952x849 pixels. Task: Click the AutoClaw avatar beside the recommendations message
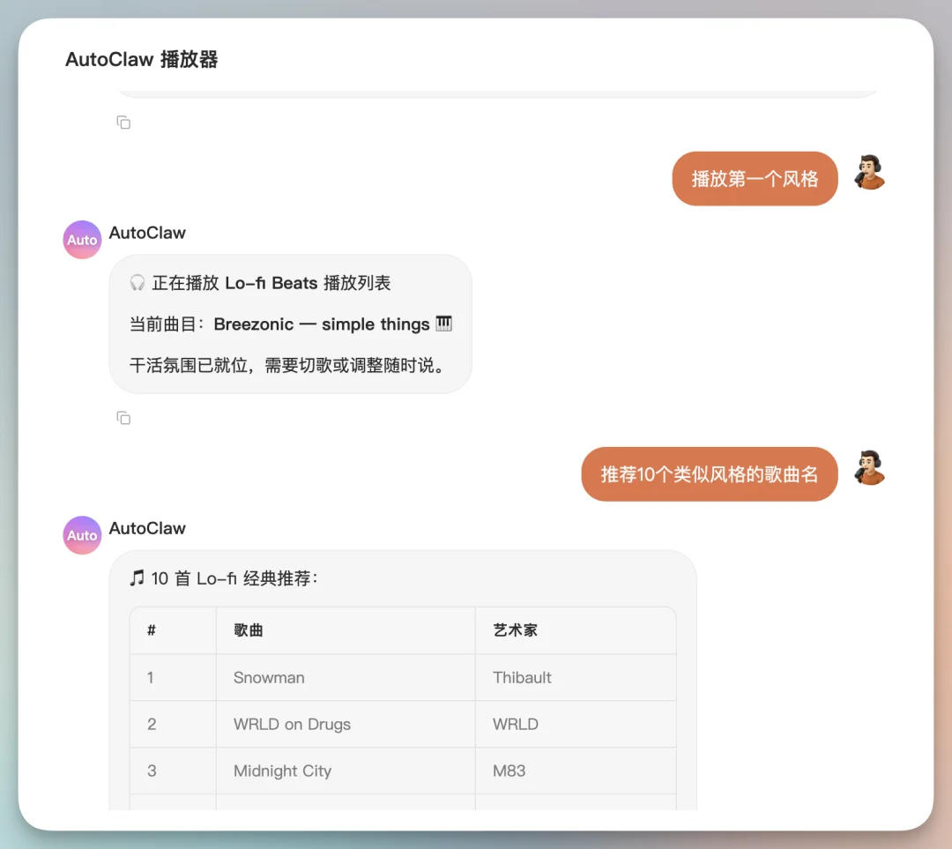point(81,534)
